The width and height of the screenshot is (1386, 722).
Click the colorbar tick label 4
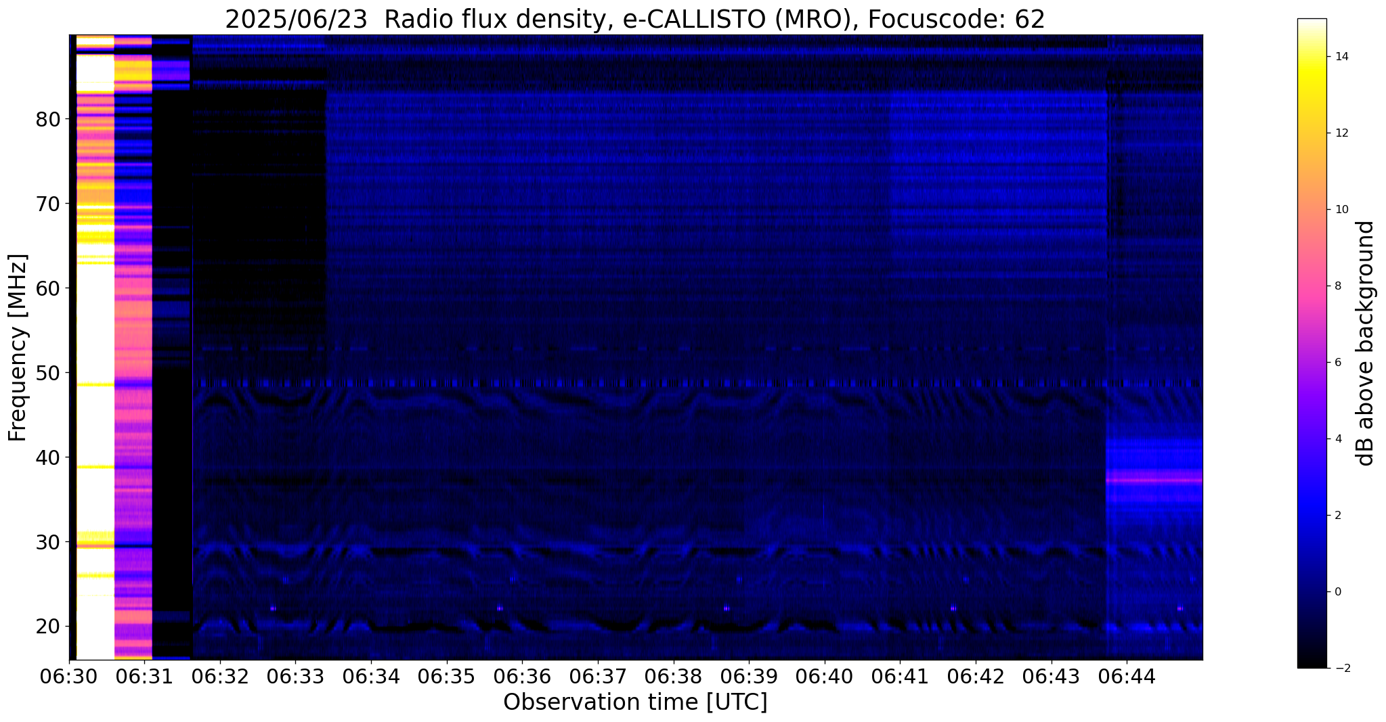[1337, 439]
